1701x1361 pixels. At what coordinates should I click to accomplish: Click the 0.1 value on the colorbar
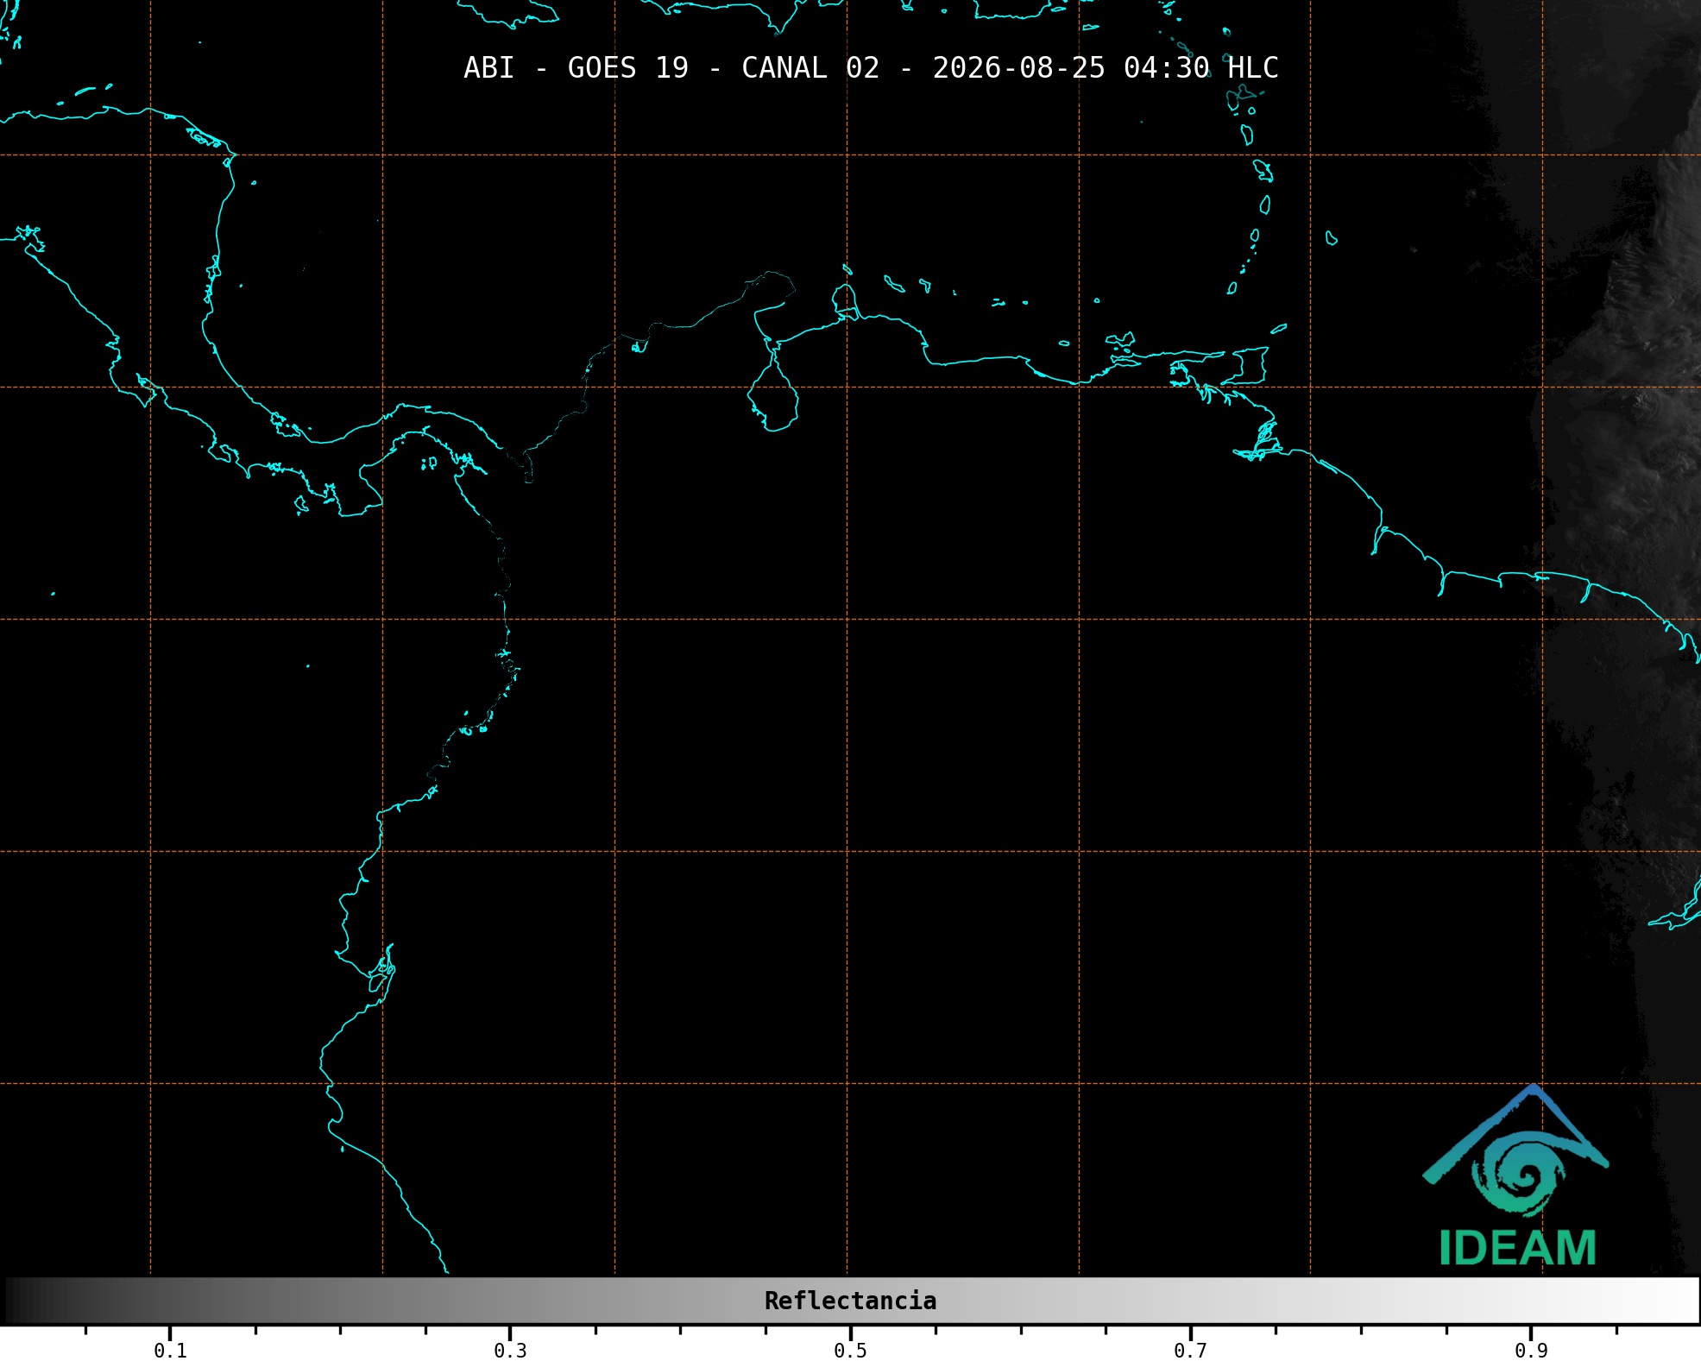pyautogui.click(x=170, y=1350)
